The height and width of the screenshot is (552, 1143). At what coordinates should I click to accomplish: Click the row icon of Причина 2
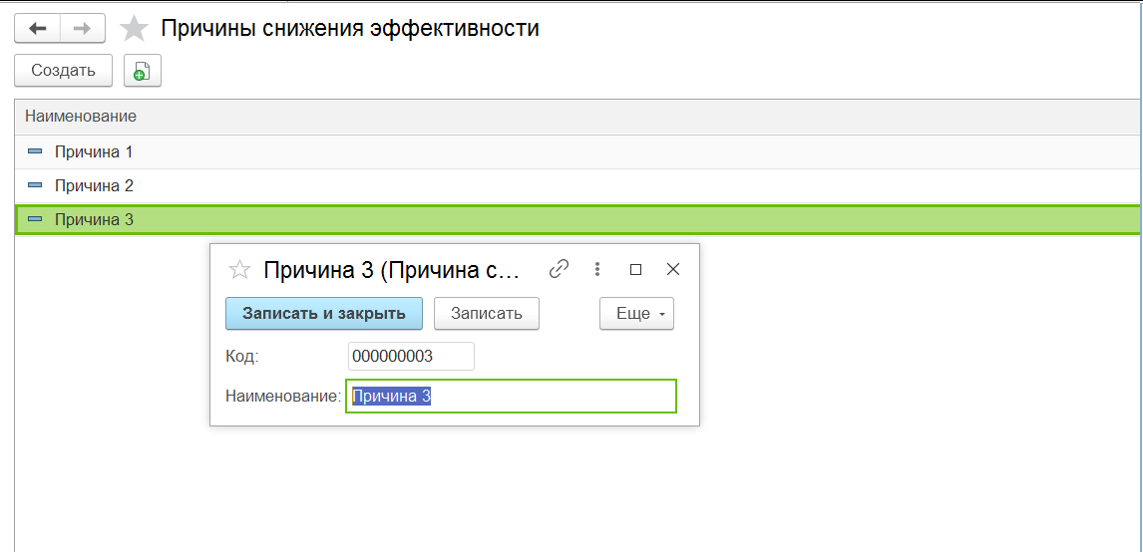[35, 185]
